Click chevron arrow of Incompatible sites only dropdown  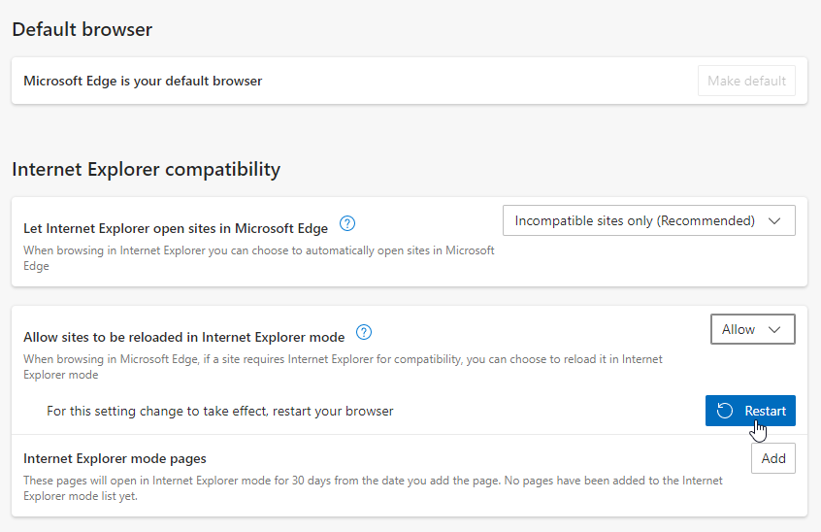(774, 220)
